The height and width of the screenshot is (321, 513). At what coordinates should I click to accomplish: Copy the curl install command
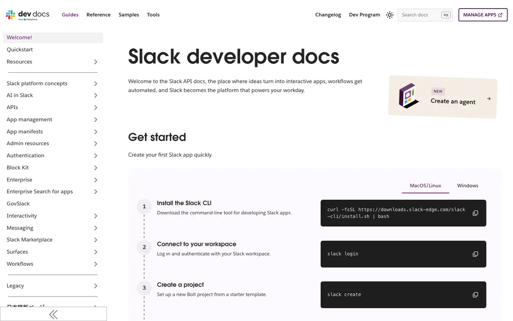(475, 213)
